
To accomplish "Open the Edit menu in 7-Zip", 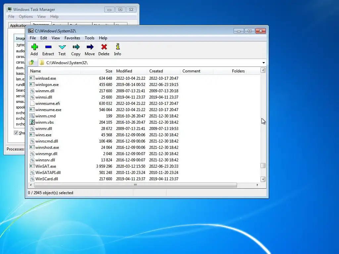I will (x=44, y=38).
